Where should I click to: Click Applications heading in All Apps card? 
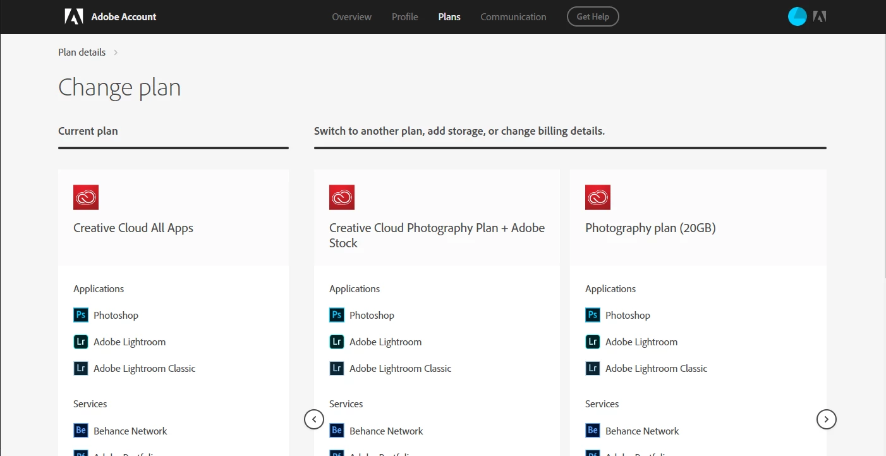coord(99,288)
